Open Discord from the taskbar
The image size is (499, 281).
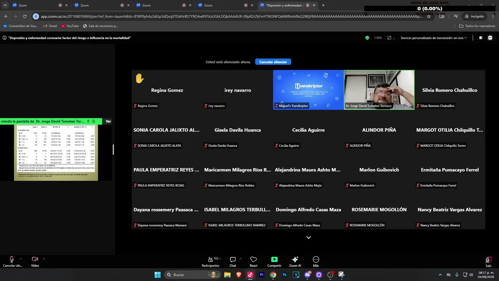click(x=307, y=275)
